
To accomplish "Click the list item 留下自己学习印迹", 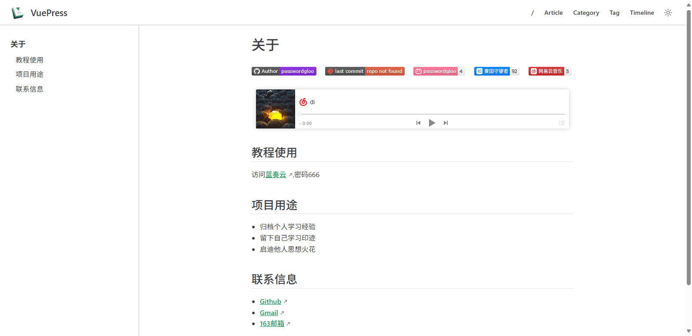I will 288,238.
